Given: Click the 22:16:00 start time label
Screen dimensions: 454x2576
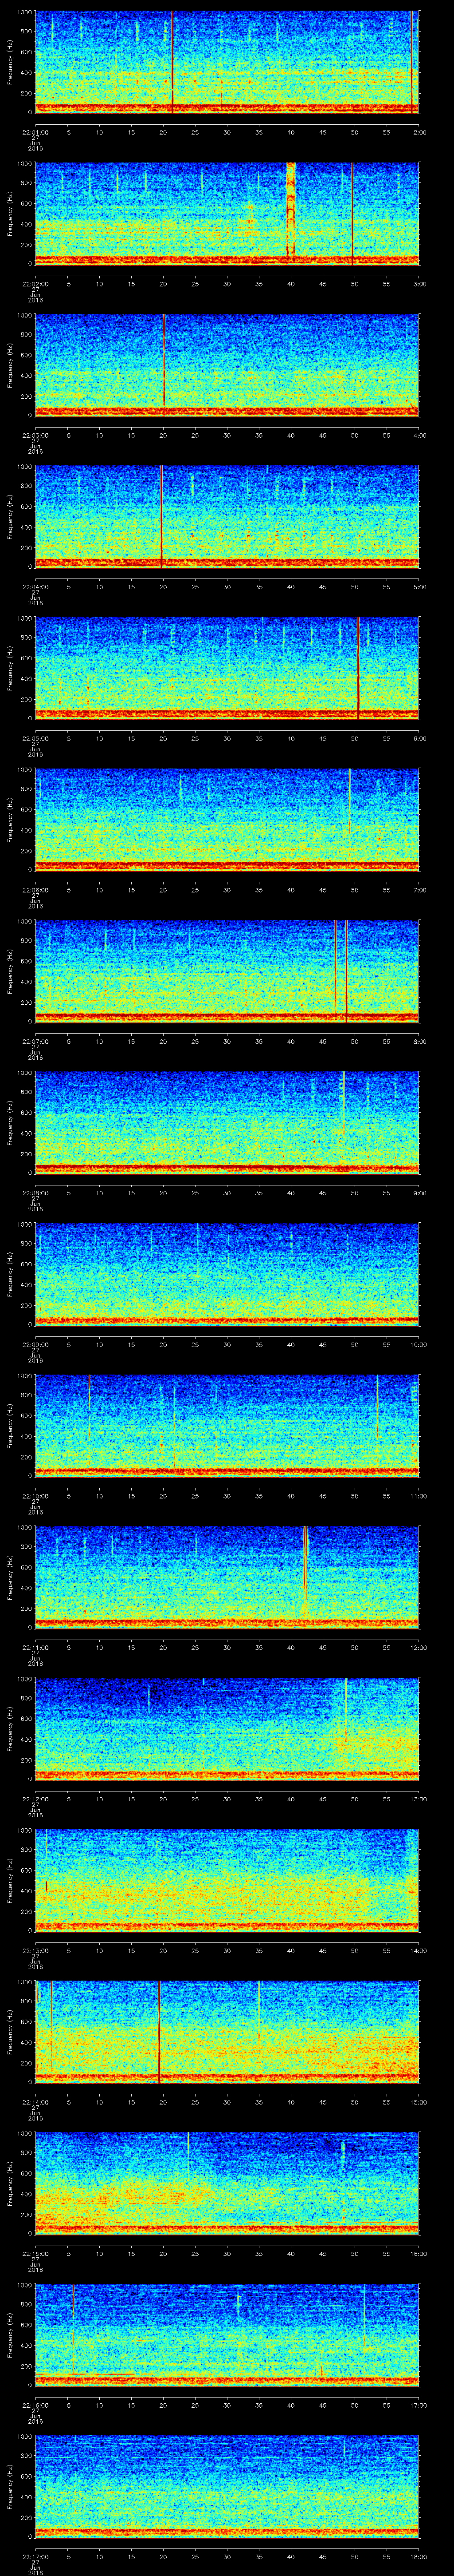Looking at the screenshot, I should pos(35,2405).
